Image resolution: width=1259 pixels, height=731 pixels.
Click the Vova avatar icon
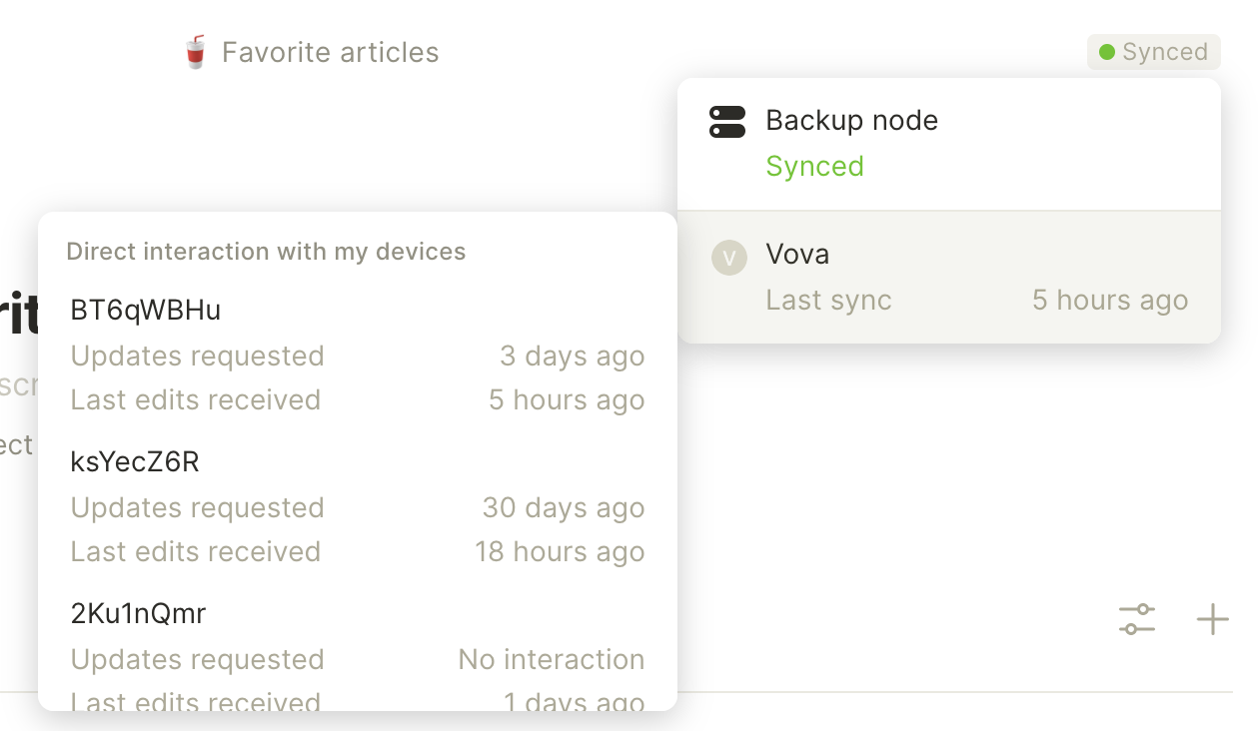tap(728, 257)
